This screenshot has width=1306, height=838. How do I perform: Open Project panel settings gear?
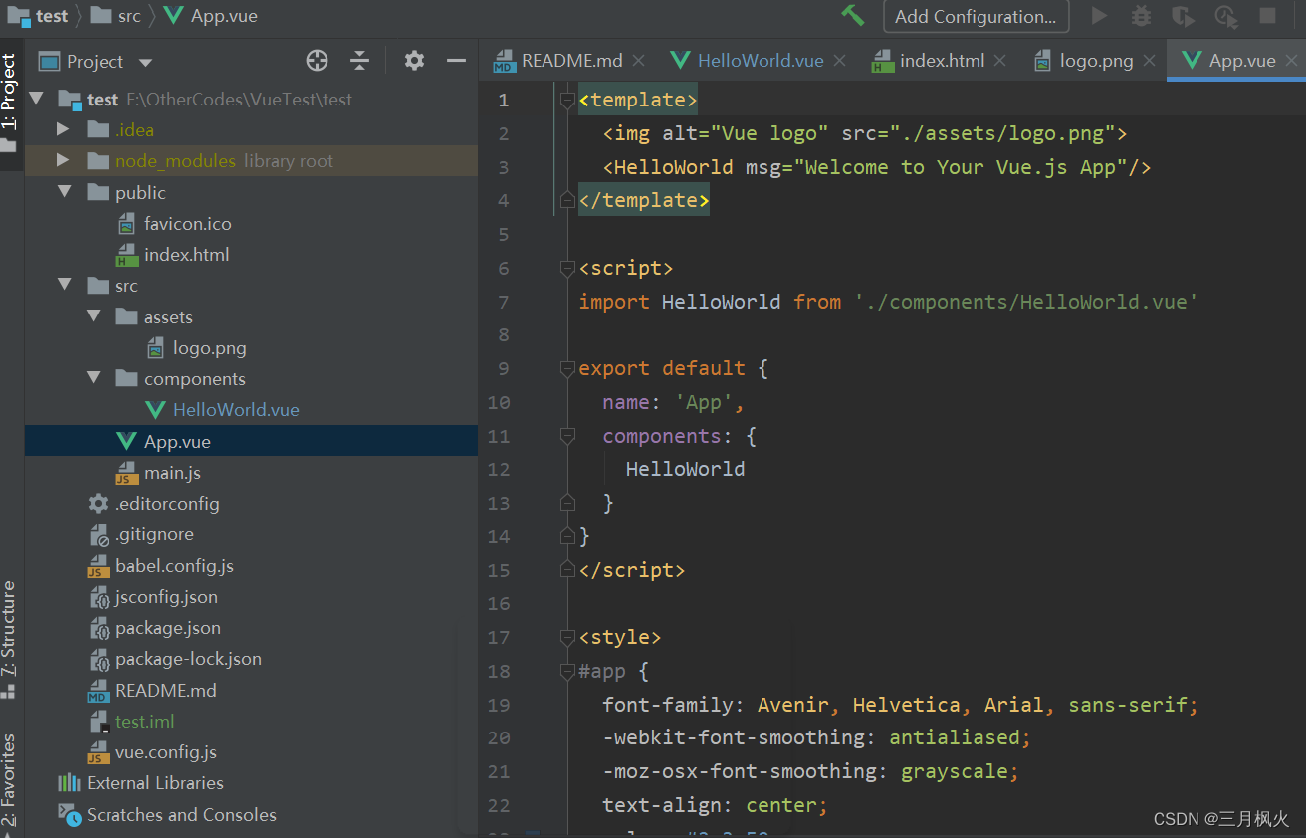[414, 61]
